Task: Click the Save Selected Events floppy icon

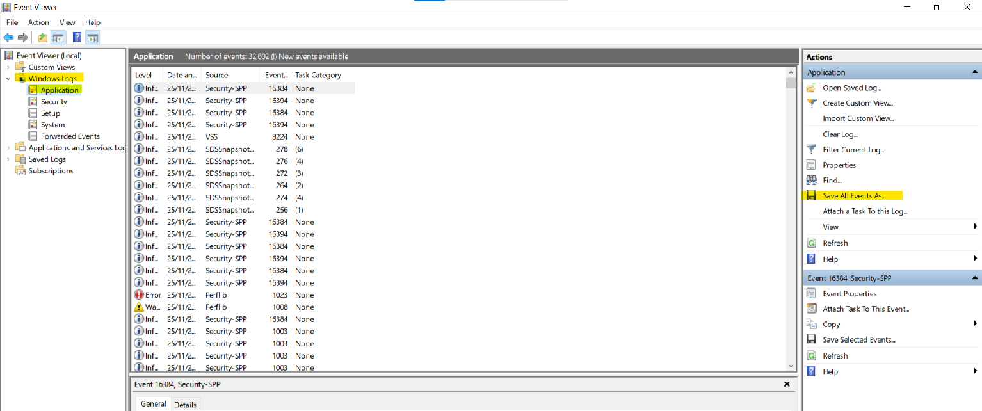Action: pyautogui.click(x=811, y=339)
